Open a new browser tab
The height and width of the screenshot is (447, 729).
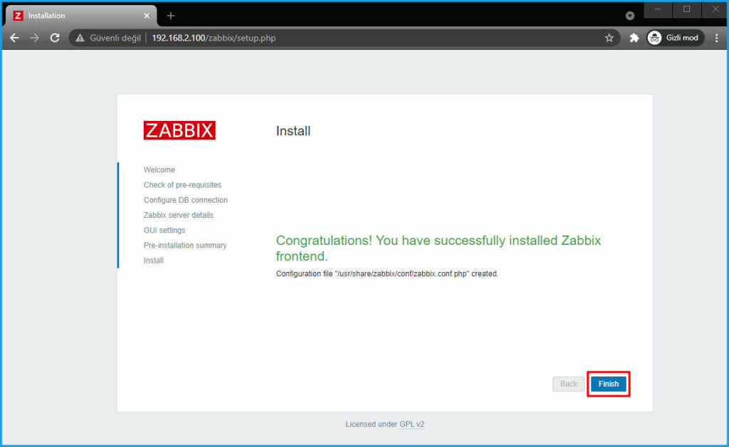tap(171, 16)
